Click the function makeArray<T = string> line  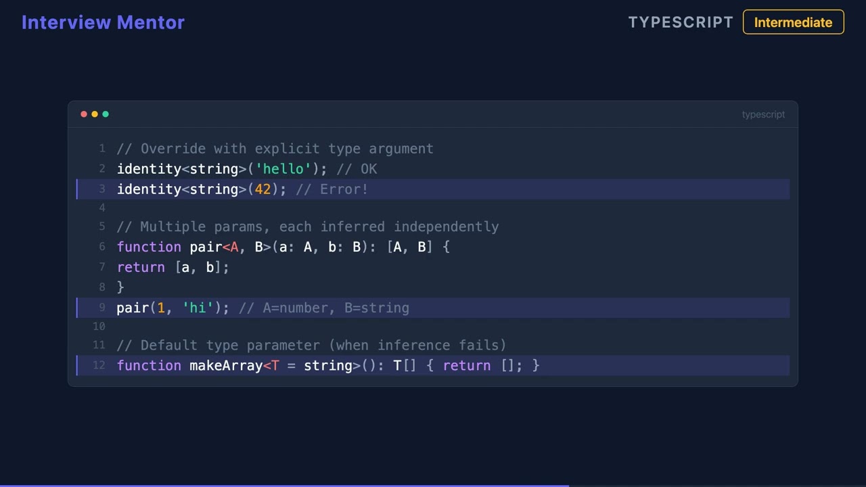point(433,365)
